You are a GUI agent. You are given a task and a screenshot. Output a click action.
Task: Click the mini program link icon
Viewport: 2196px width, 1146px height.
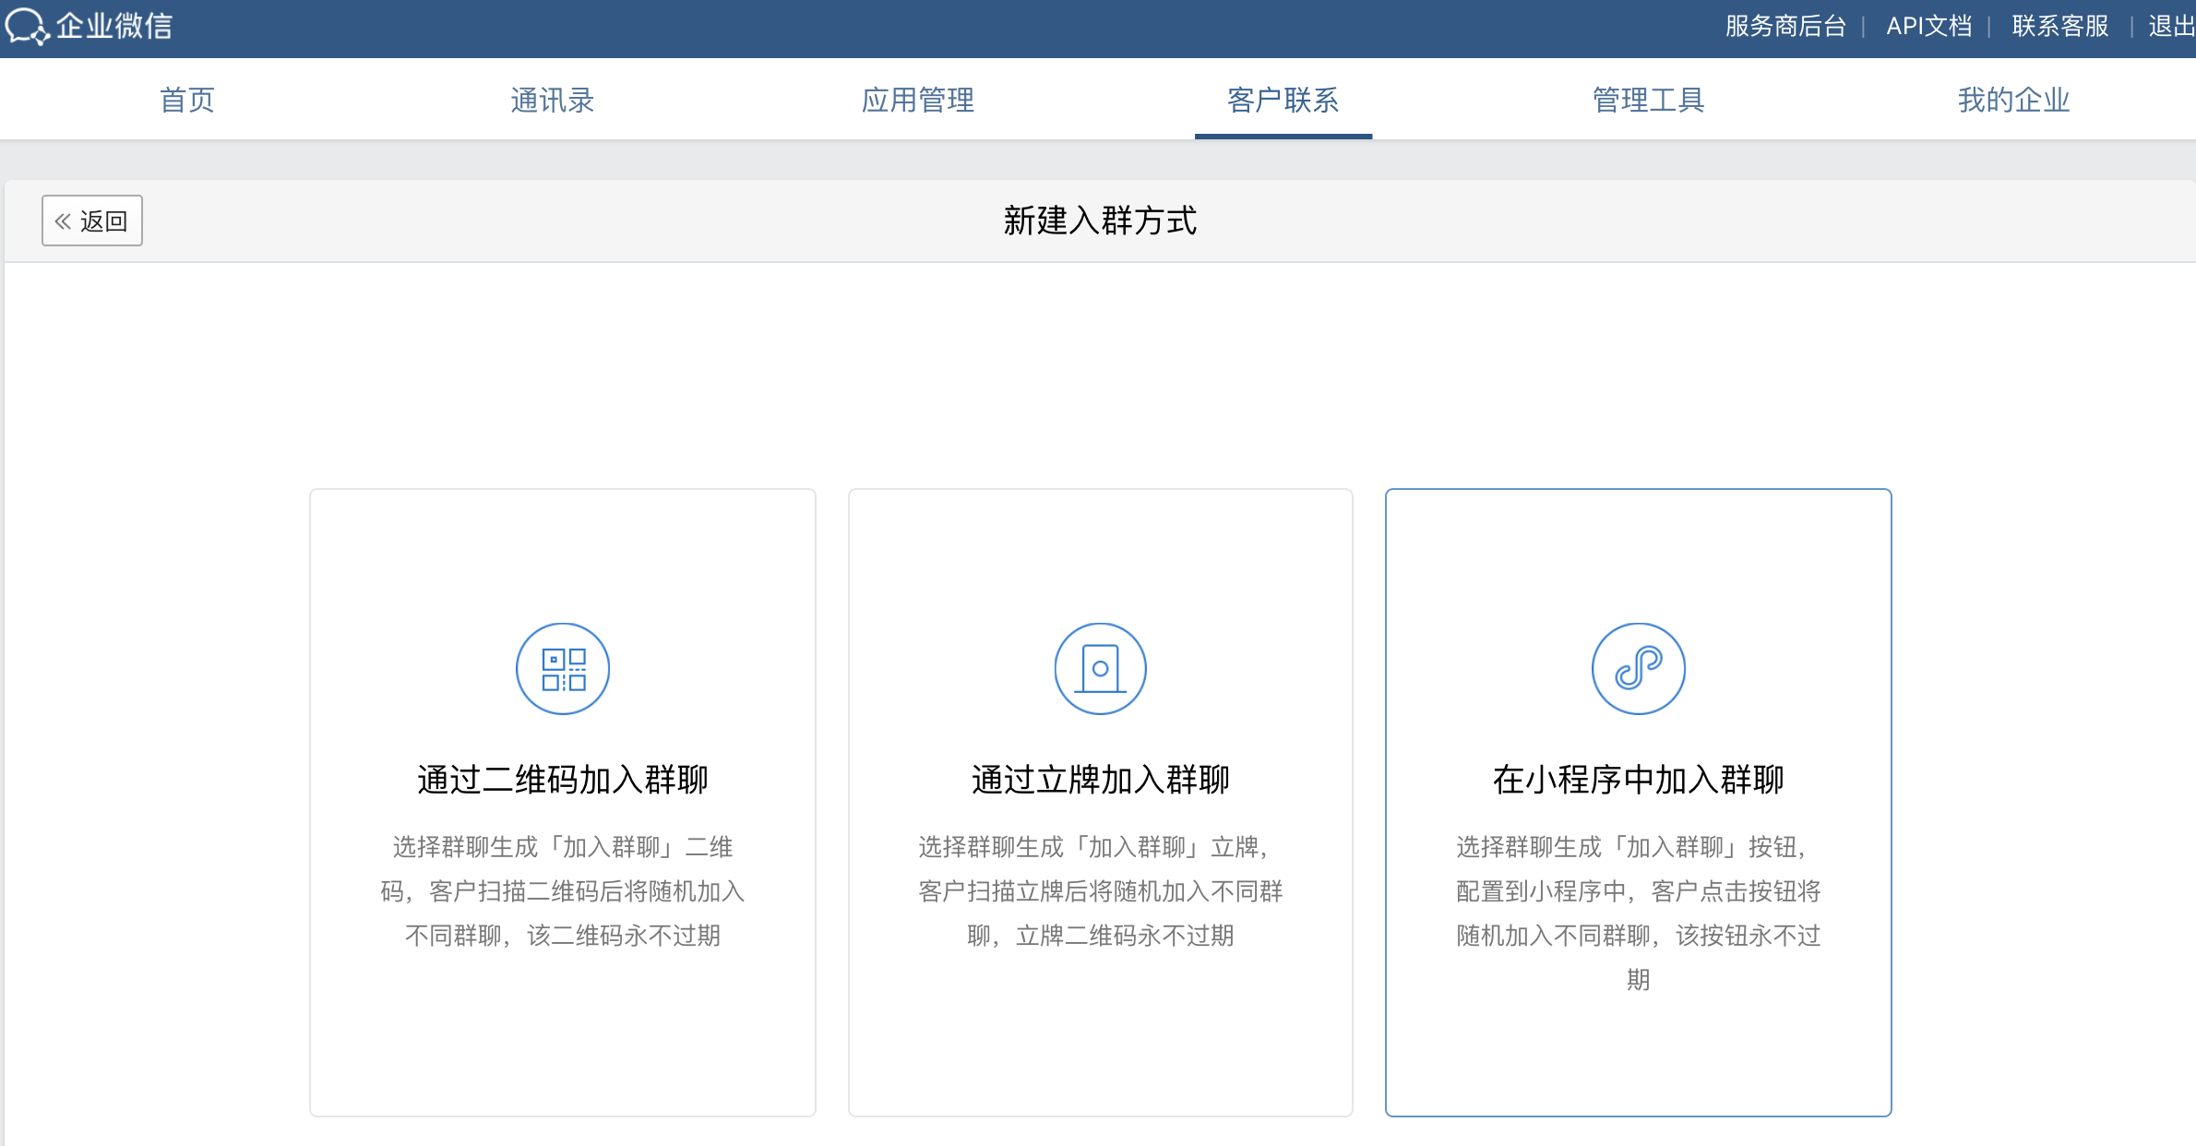click(x=1638, y=669)
